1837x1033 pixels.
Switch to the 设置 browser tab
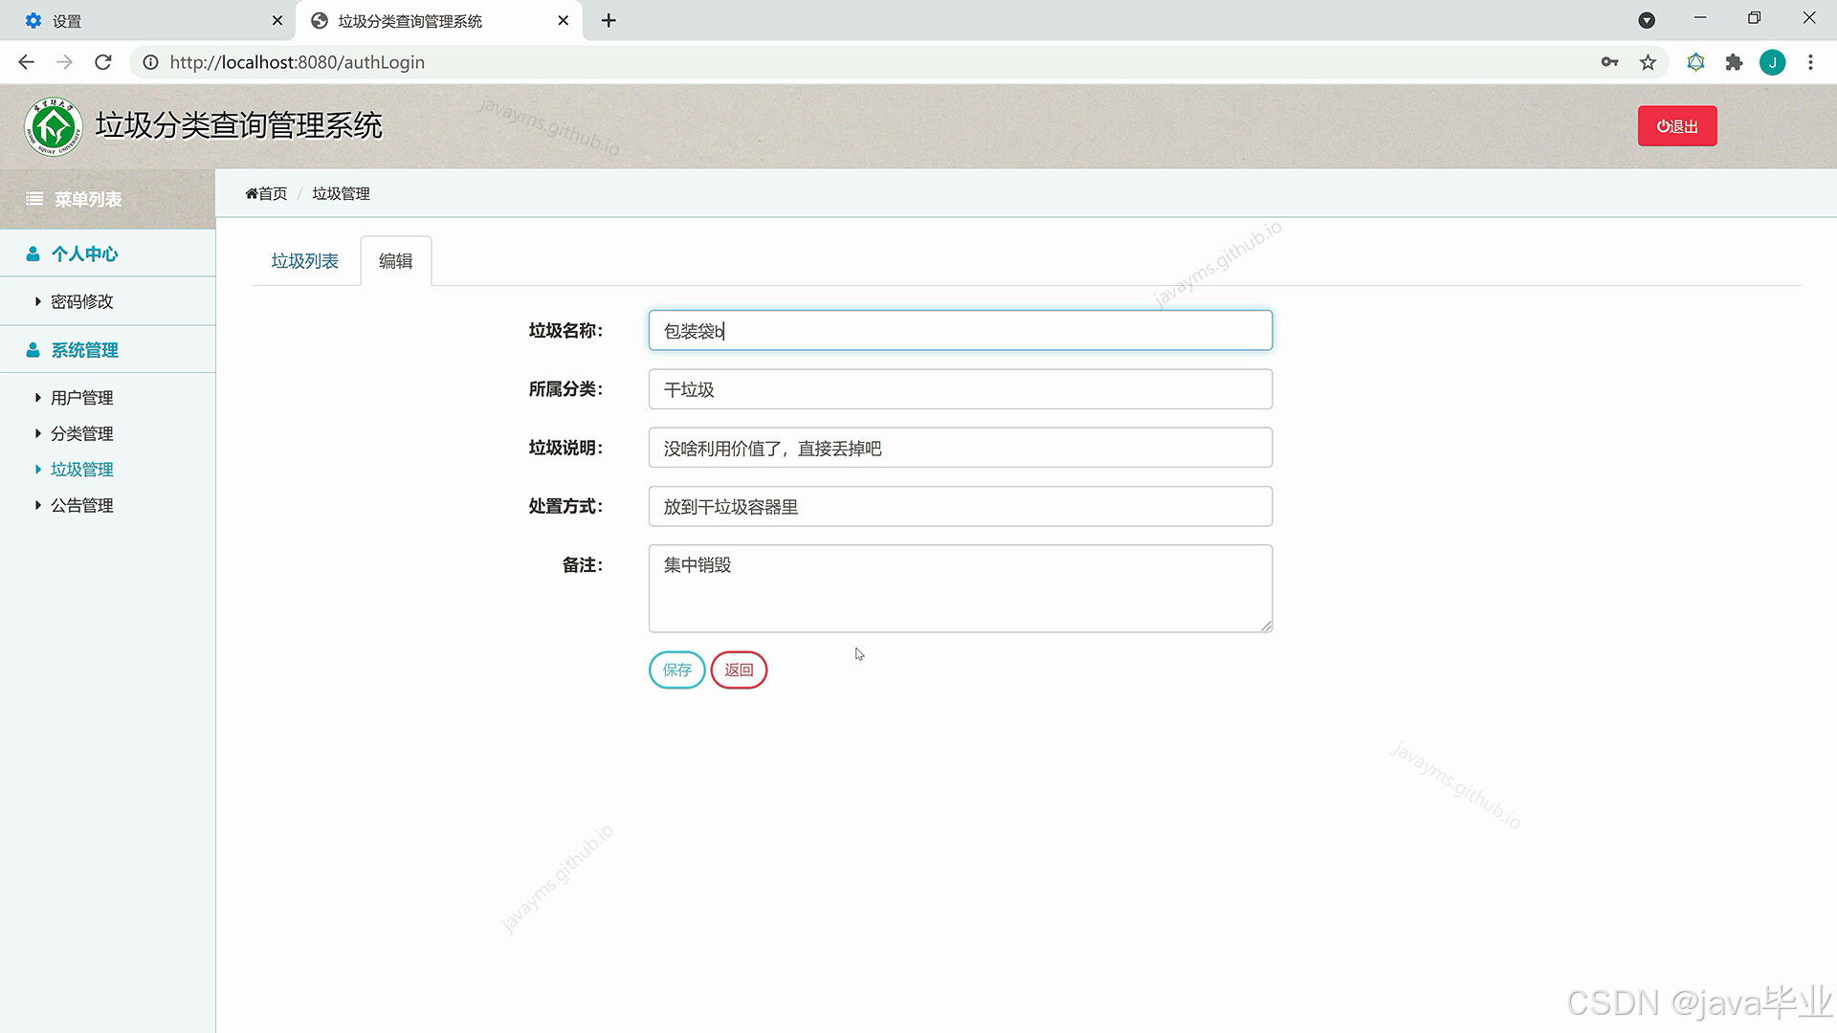point(148,20)
